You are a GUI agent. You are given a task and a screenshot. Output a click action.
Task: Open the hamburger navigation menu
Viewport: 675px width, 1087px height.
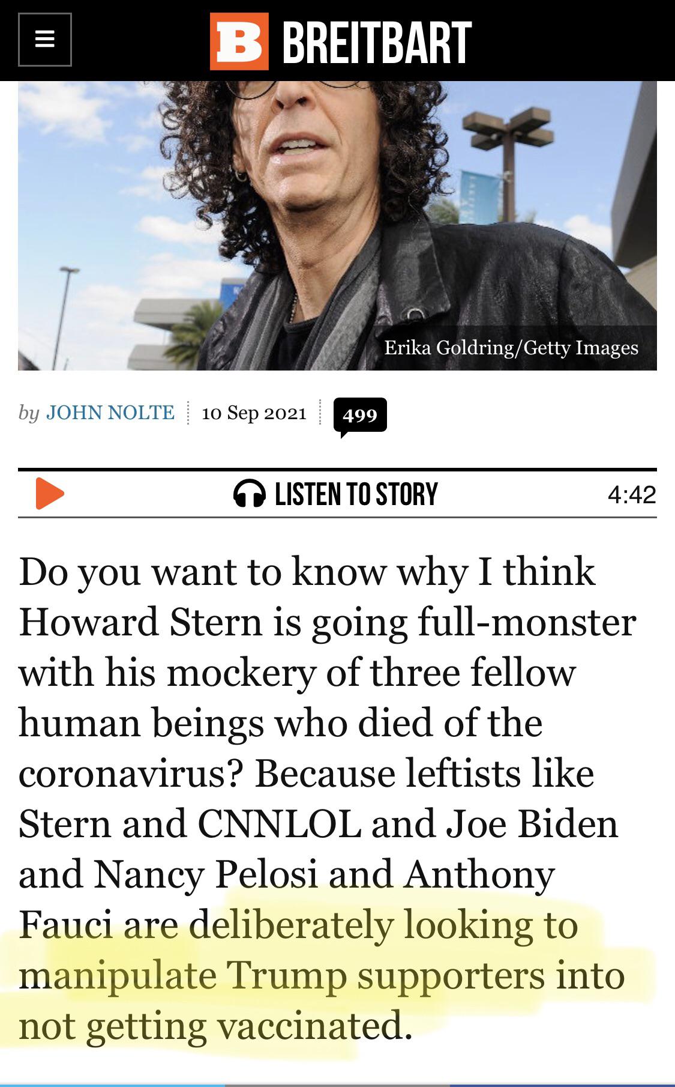(x=45, y=40)
